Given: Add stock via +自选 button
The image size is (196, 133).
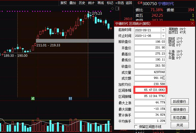Looking at the screenshot, I should 120,3.
